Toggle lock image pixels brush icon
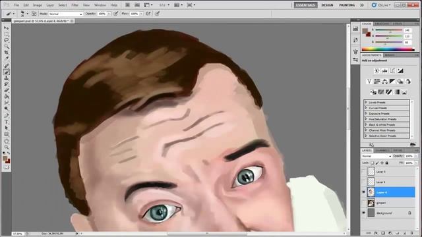 click(377, 163)
